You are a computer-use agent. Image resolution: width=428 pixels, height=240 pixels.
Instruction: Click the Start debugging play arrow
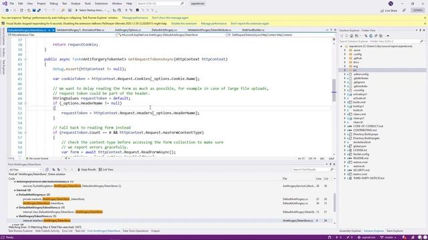pyautogui.click(x=76, y=11)
